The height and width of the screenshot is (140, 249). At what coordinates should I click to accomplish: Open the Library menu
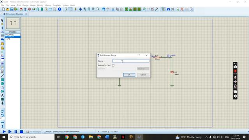pos(47,5)
